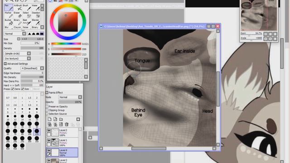
Task: Toggle the Press Size checkbox
Action: click(23, 89)
